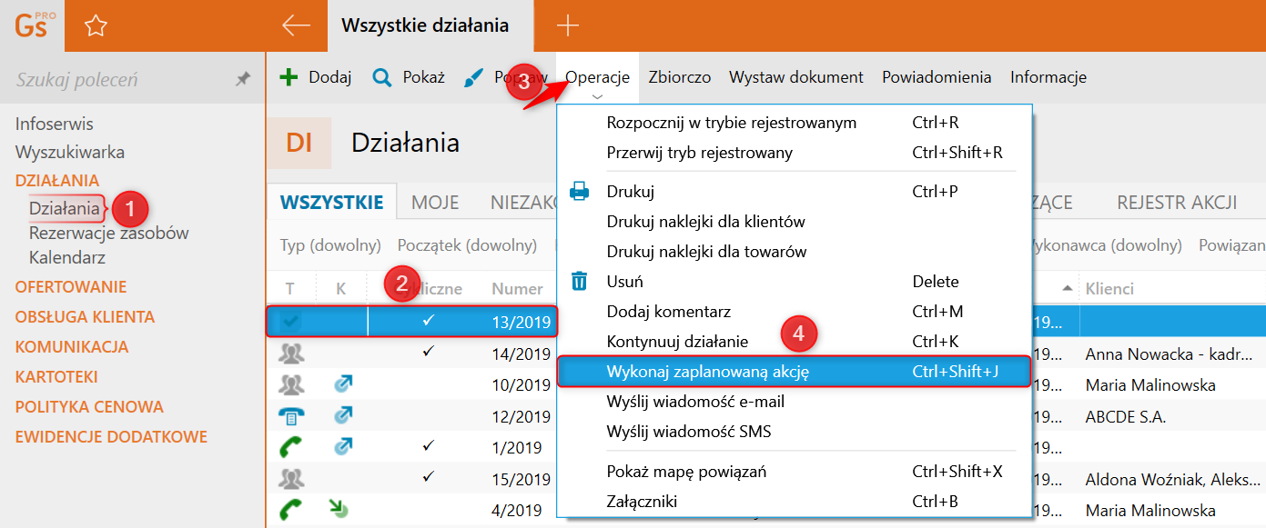Switch to the MOJE tab
The height and width of the screenshot is (528, 1266).
pyautogui.click(x=435, y=203)
